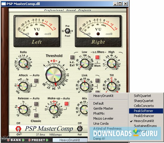This screenshot has width=164, height=143.
Task: Open the HeavyDrumKit preset name field
Action: [x=70, y=140]
